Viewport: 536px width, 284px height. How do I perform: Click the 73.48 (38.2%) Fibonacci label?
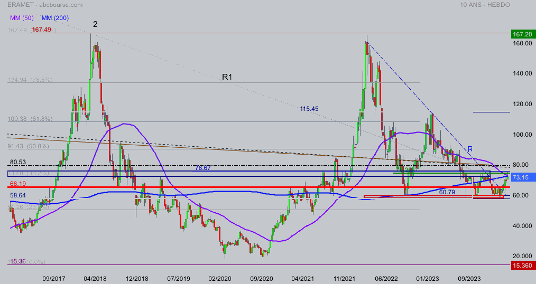29,173
